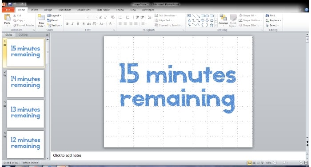The image size is (311, 167).
Task: Select the Format Painter brush icon
Action: 15,25
